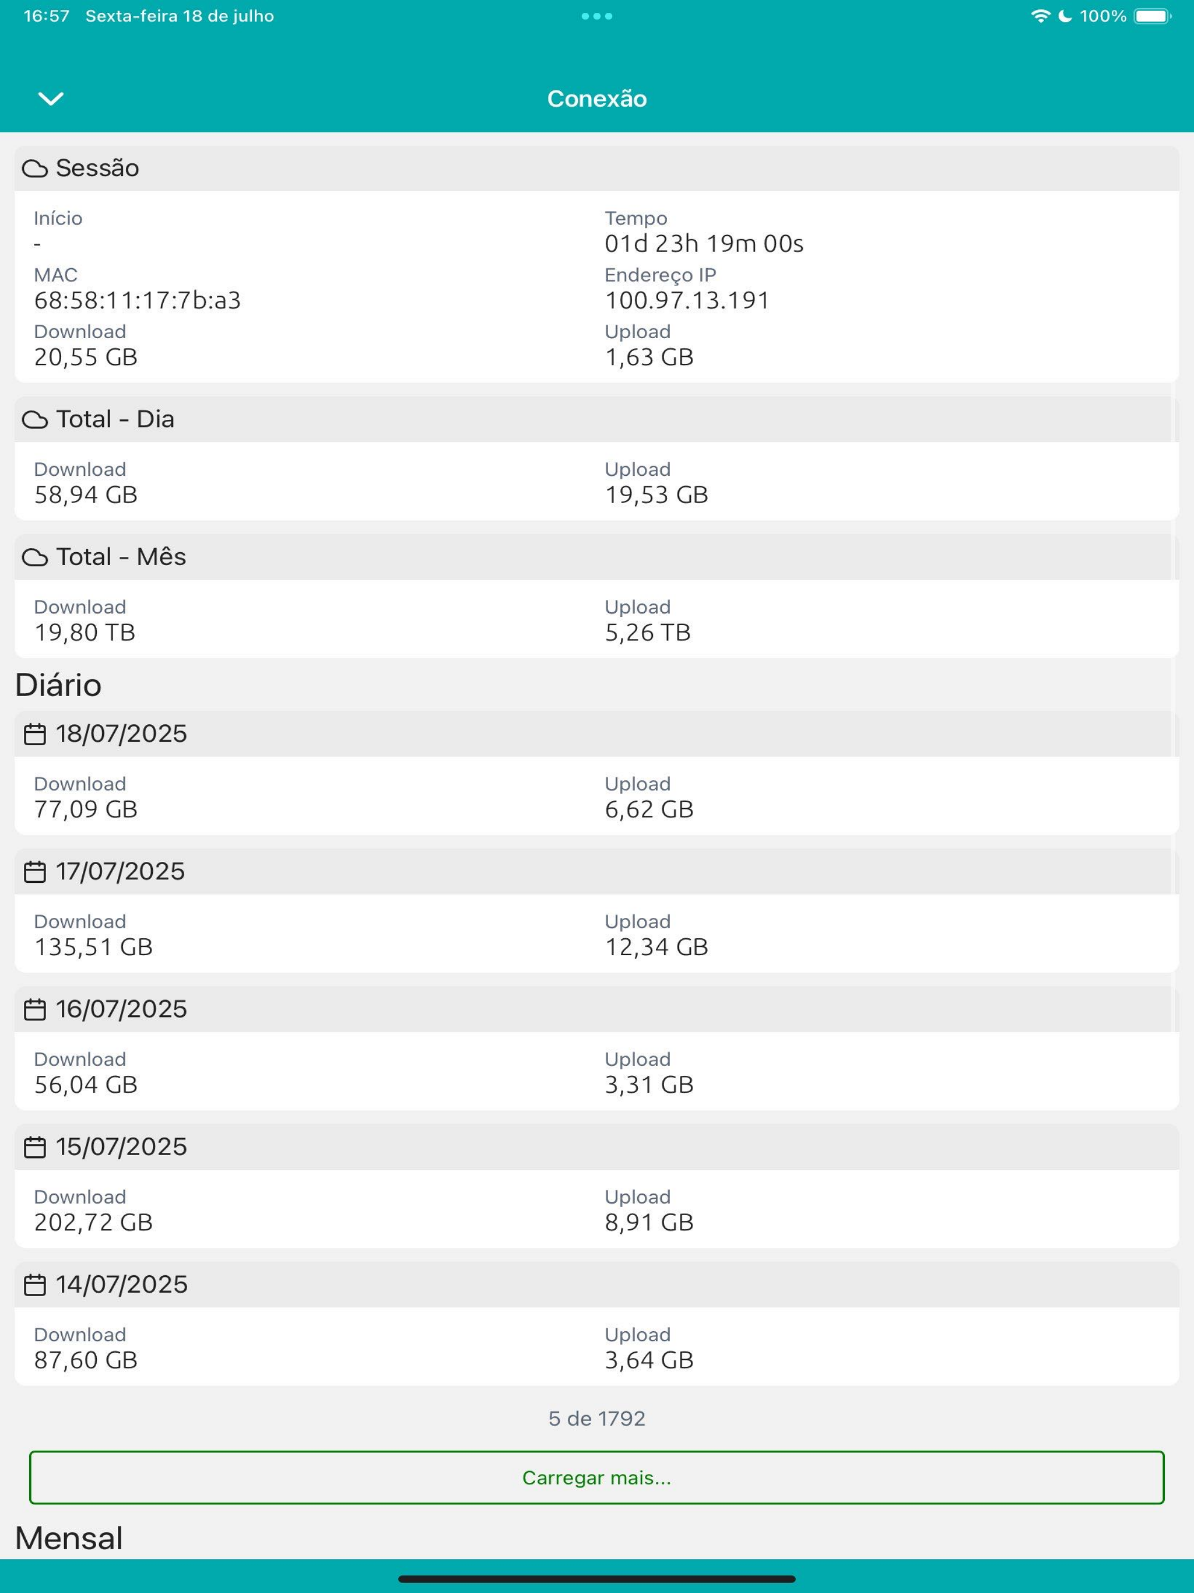Tap the MAC address 68:58:11:17:7b:a3
Screen dimensions: 1194x1593
pos(138,300)
